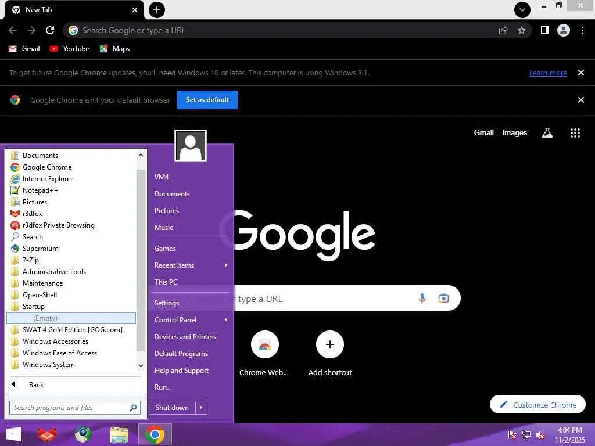Expand Control Panel submenu
Screen dimensions: 595x446
pos(191,320)
